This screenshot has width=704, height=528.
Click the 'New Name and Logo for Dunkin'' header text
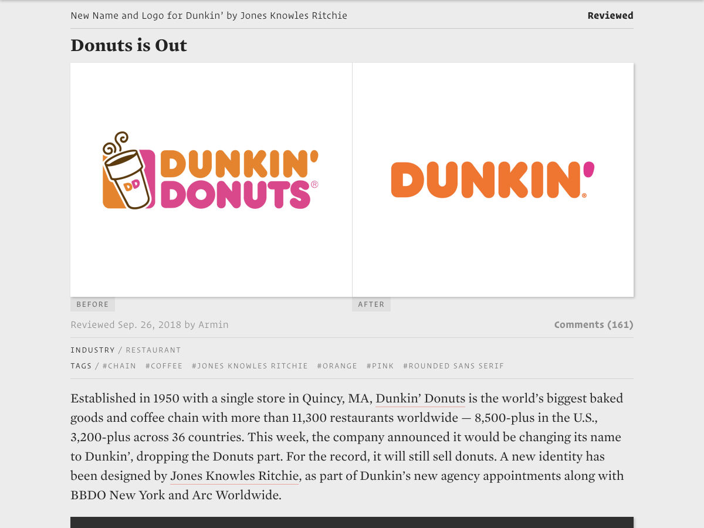coord(209,15)
